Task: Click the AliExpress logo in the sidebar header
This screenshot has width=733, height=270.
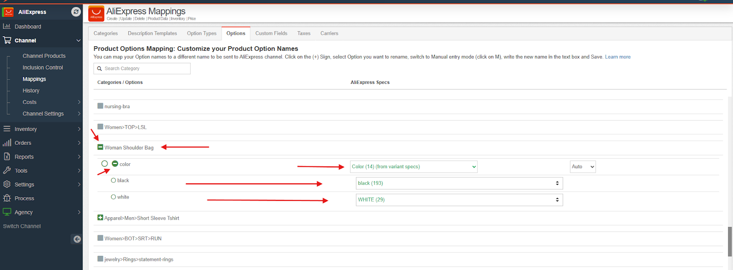Action: point(8,12)
